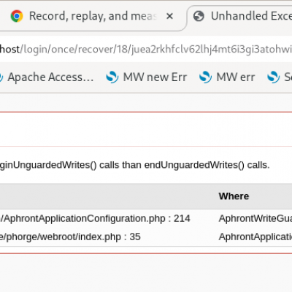Click the "phorge/webroot/index.php : 35" trace entry

(70, 237)
